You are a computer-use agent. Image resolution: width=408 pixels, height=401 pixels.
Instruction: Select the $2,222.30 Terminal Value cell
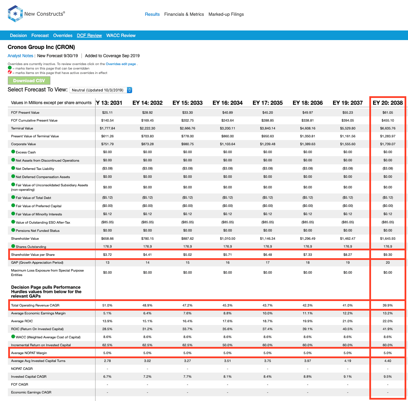pyautogui.click(x=148, y=128)
